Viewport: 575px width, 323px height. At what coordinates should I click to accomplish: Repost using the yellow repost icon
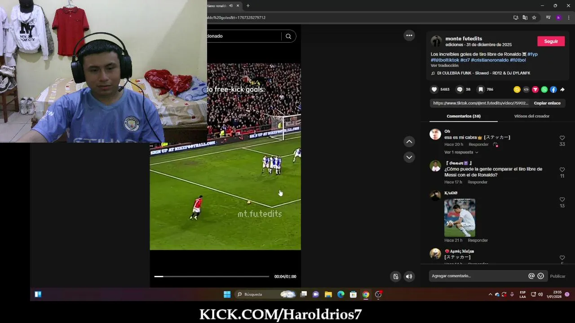[517, 90]
